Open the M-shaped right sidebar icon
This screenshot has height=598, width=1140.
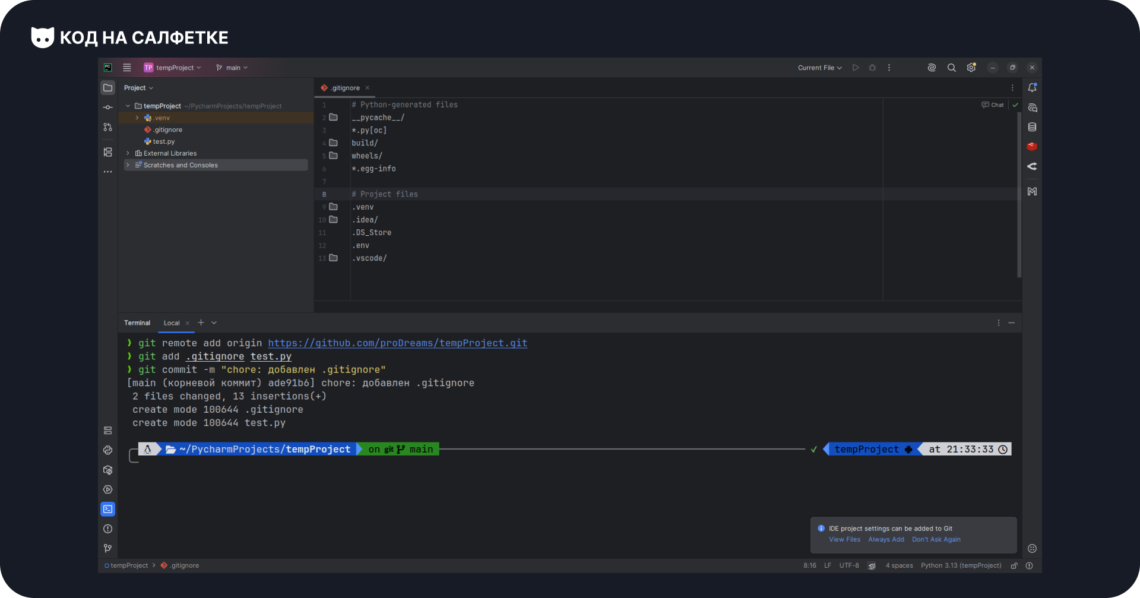[1033, 191]
